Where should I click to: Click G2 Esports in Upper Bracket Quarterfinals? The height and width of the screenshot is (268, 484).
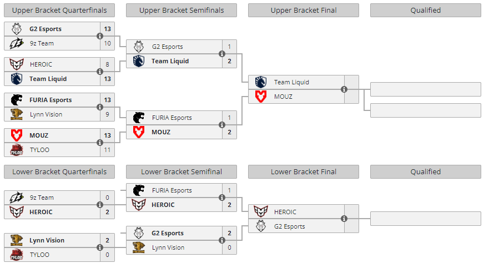click(46, 29)
